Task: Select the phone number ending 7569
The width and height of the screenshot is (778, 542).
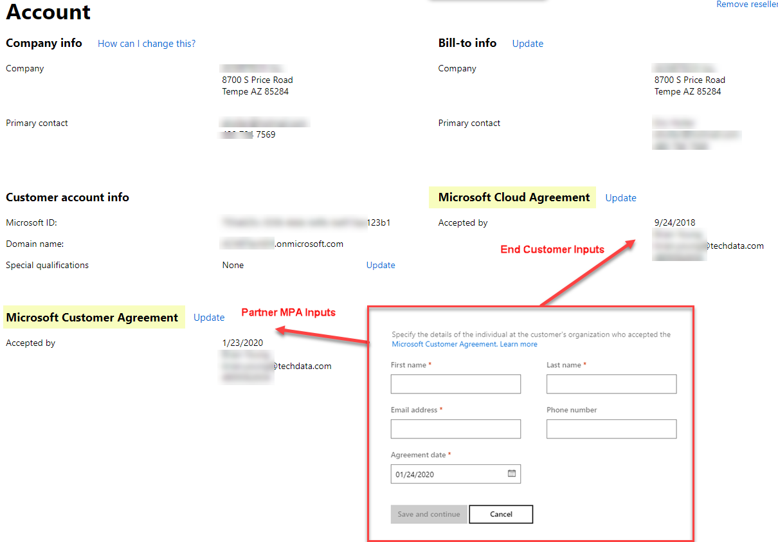Action: [249, 134]
